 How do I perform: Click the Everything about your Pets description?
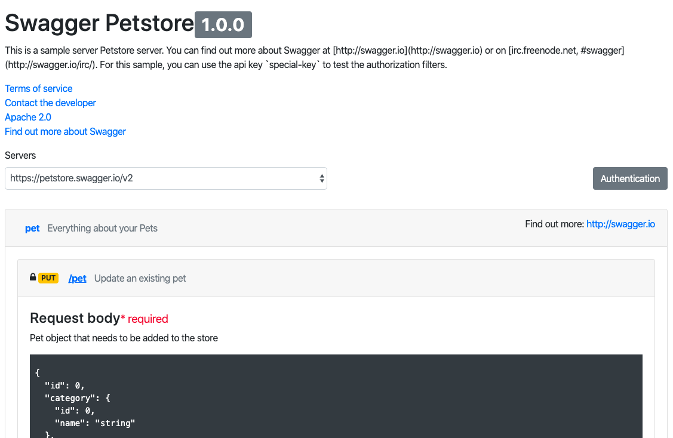pyautogui.click(x=103, y=228)
